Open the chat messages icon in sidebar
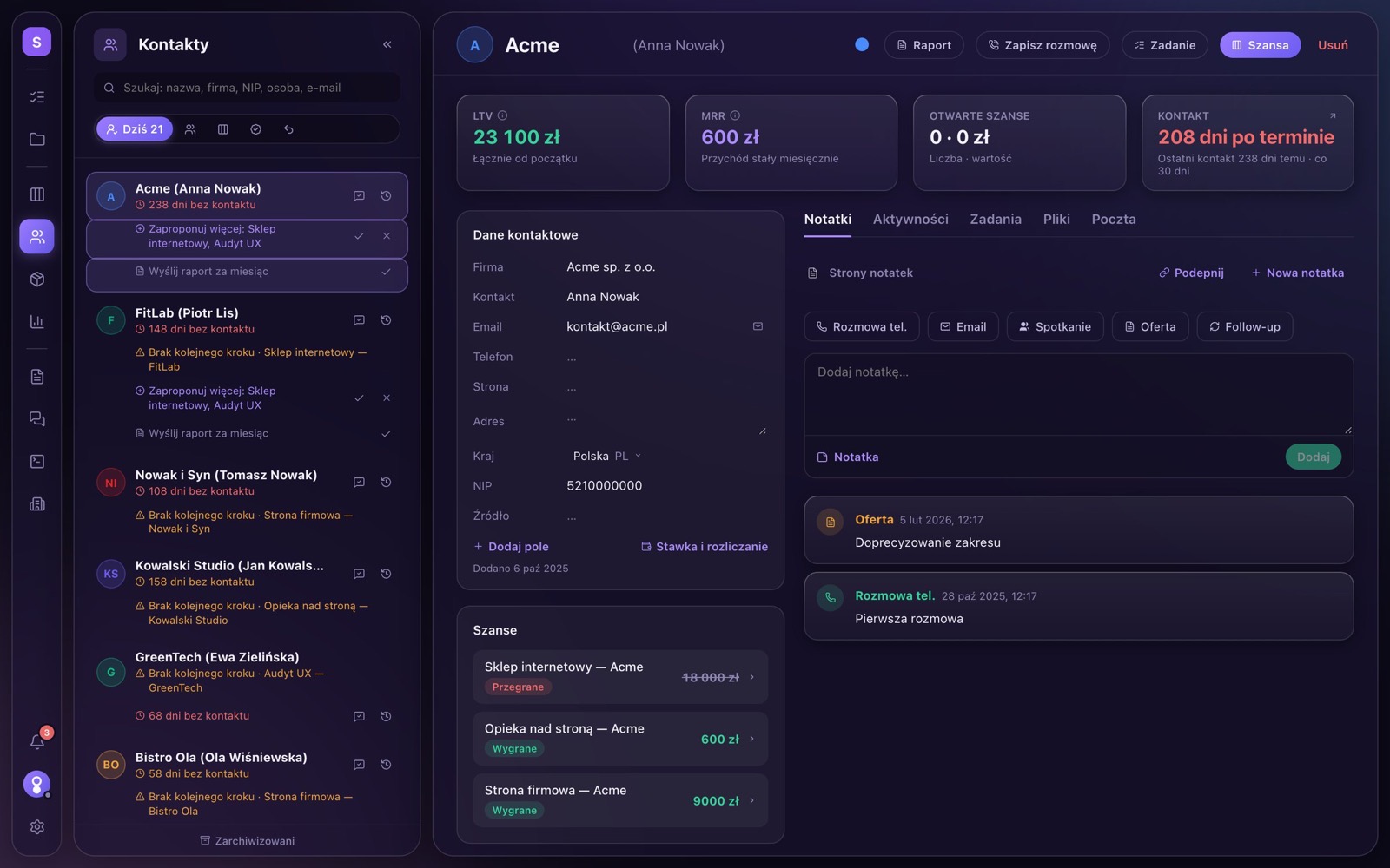1390x868 pixels. click(x=36, y=418)
